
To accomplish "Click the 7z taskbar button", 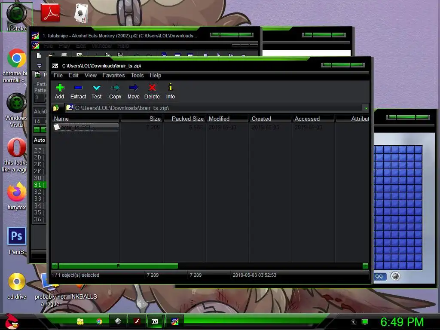I will coord(155,321).
